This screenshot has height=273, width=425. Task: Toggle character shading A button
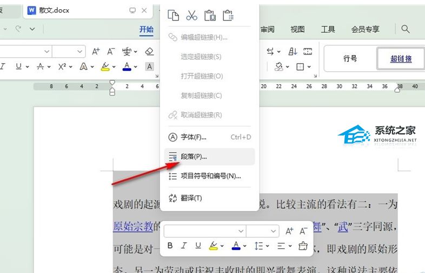click(149, 66)
